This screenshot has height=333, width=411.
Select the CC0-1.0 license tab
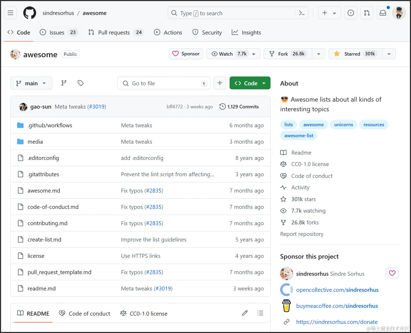[144, 313]
